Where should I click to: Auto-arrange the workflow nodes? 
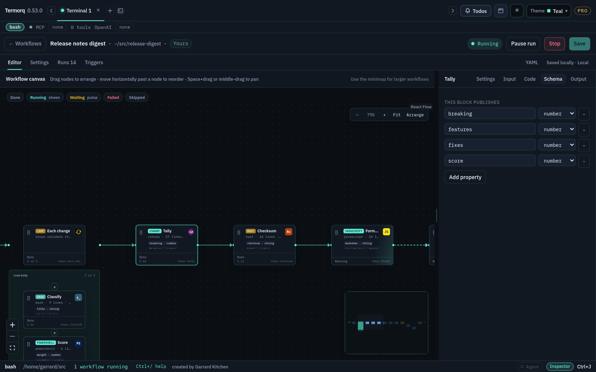tap(415, 115)
